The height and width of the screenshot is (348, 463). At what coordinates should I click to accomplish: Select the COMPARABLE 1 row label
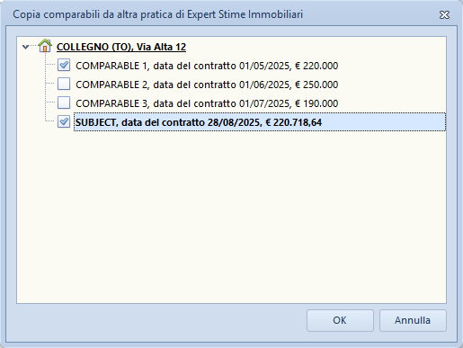click(x=207, y=66)
